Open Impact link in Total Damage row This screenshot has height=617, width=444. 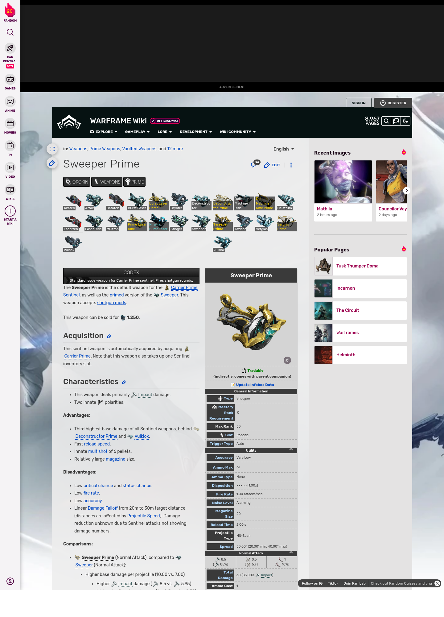point(267,575)
